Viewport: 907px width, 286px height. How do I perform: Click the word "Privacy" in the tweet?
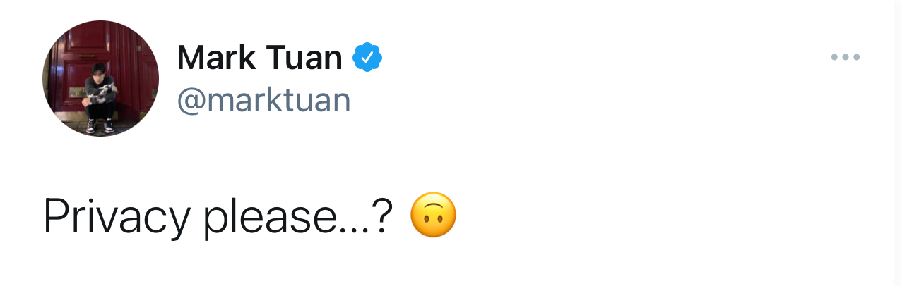[x=116, y=216]
